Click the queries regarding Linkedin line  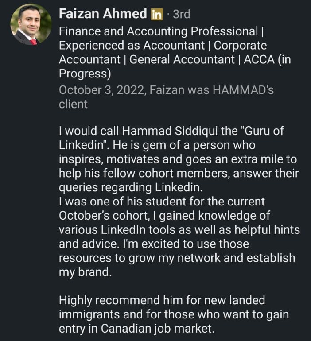coord(131,188)
